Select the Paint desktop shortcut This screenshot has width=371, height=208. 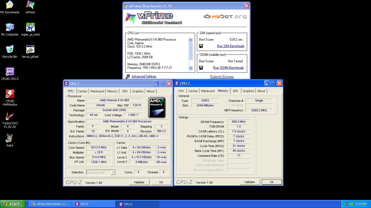[10, 141]
